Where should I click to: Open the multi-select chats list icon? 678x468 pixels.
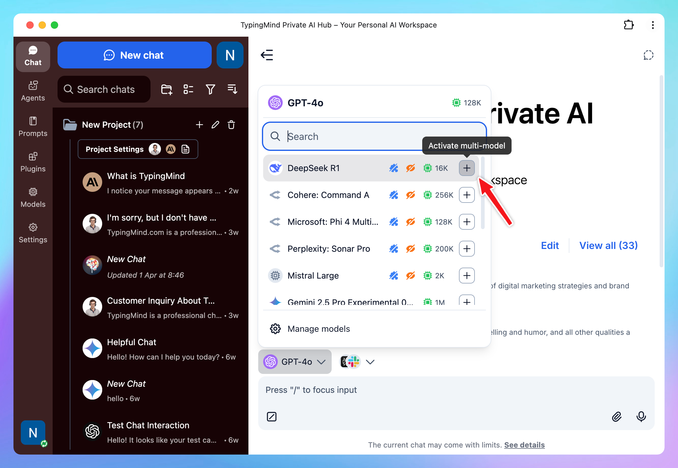pos(188,89)
